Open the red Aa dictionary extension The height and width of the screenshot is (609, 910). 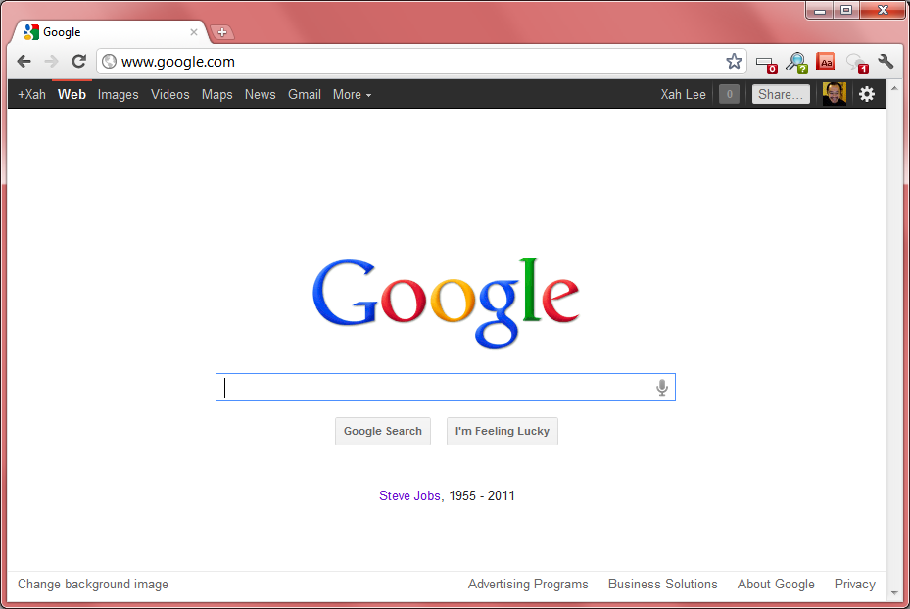(x=825, y=62)
